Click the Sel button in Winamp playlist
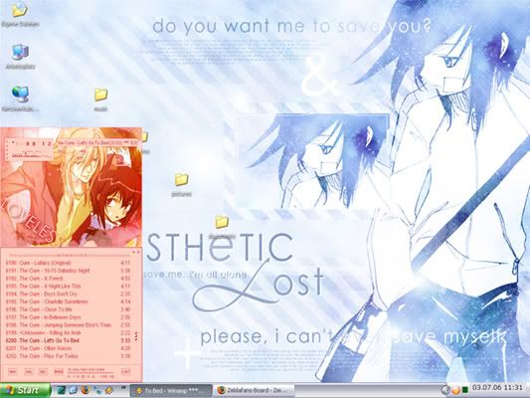Screen dimensions: 530x398 click(43, 371)
